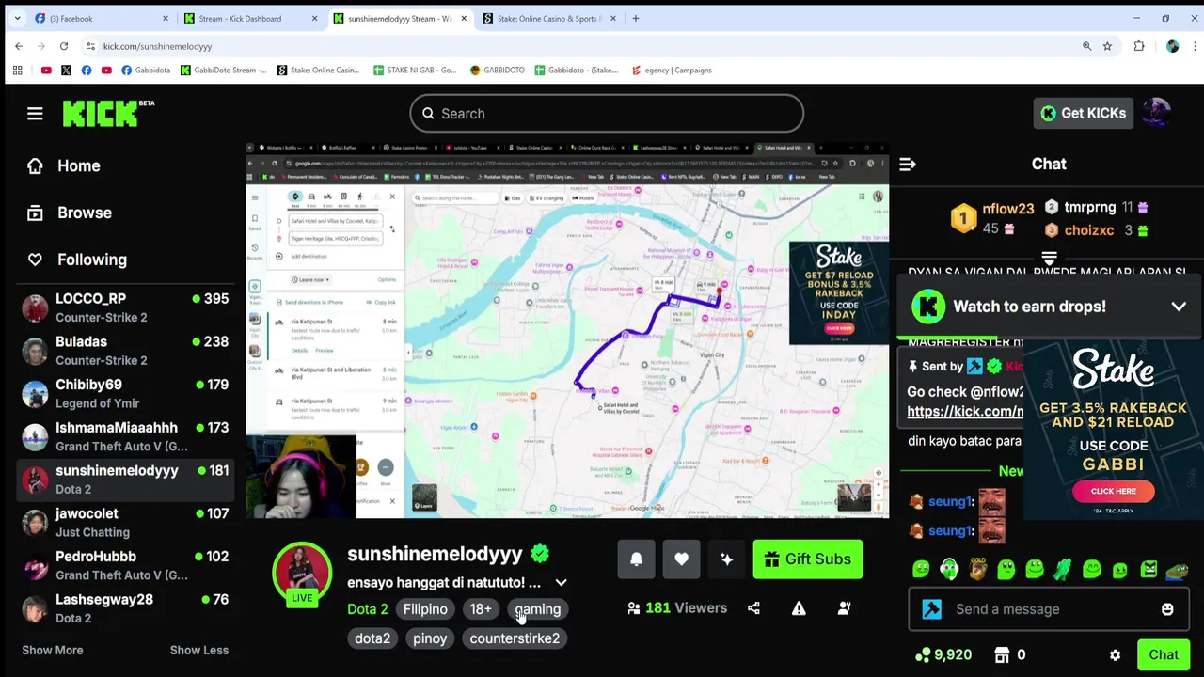1204x677 pixels.
Task: Click the 9,920 channel points balance
Action: point(943,654)
